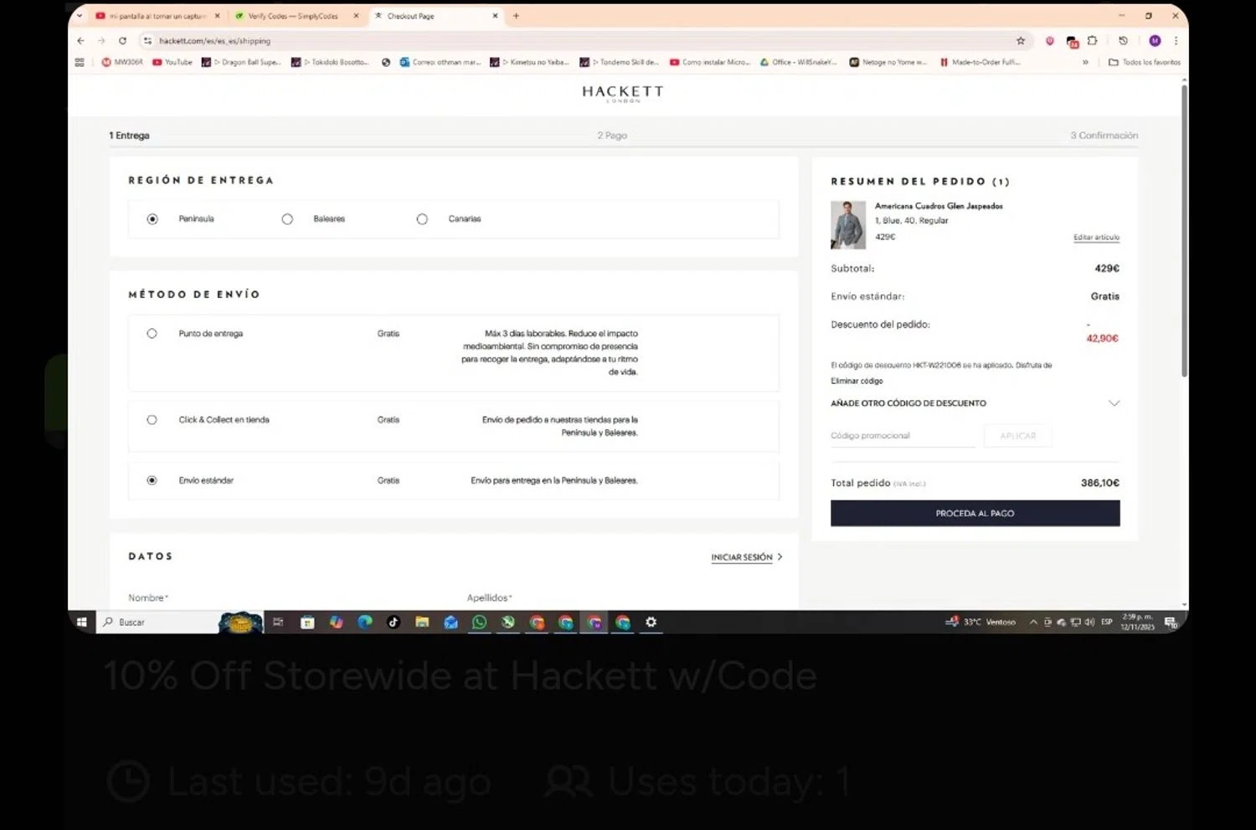Launch Microsoft Edge from the taskbar
The width and height of the screenshot is (1256, 830).
[x=365, y=622]
